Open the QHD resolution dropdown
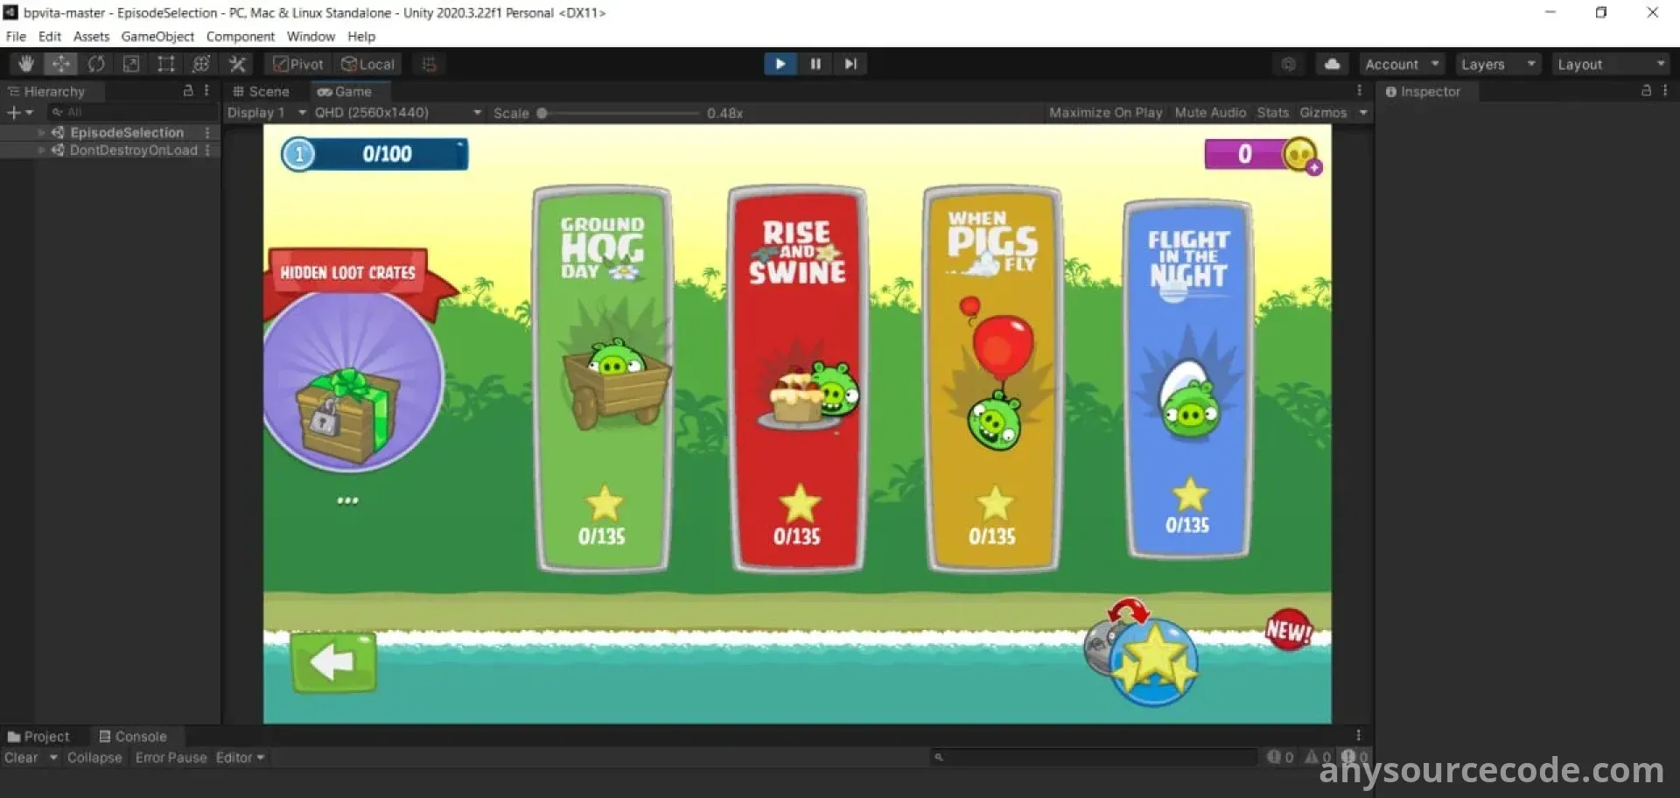Viewport: 1680px width, 798px height. (x=397, y=113)
